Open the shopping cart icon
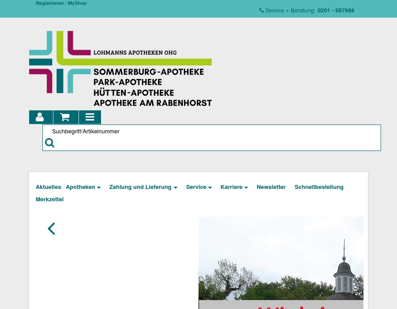This screenshot has height=309, width=397. [x=65, y=117]
